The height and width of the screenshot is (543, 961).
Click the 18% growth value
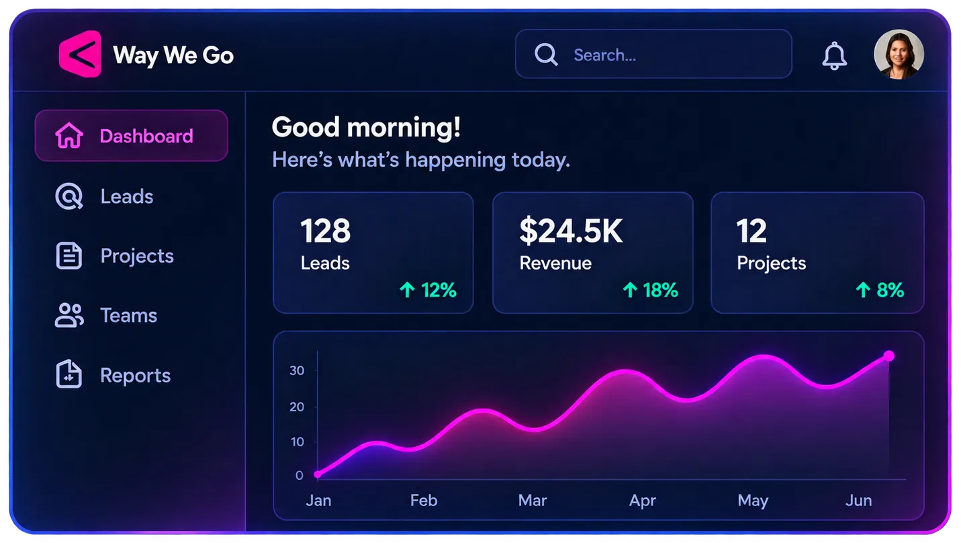pos(660,290)
